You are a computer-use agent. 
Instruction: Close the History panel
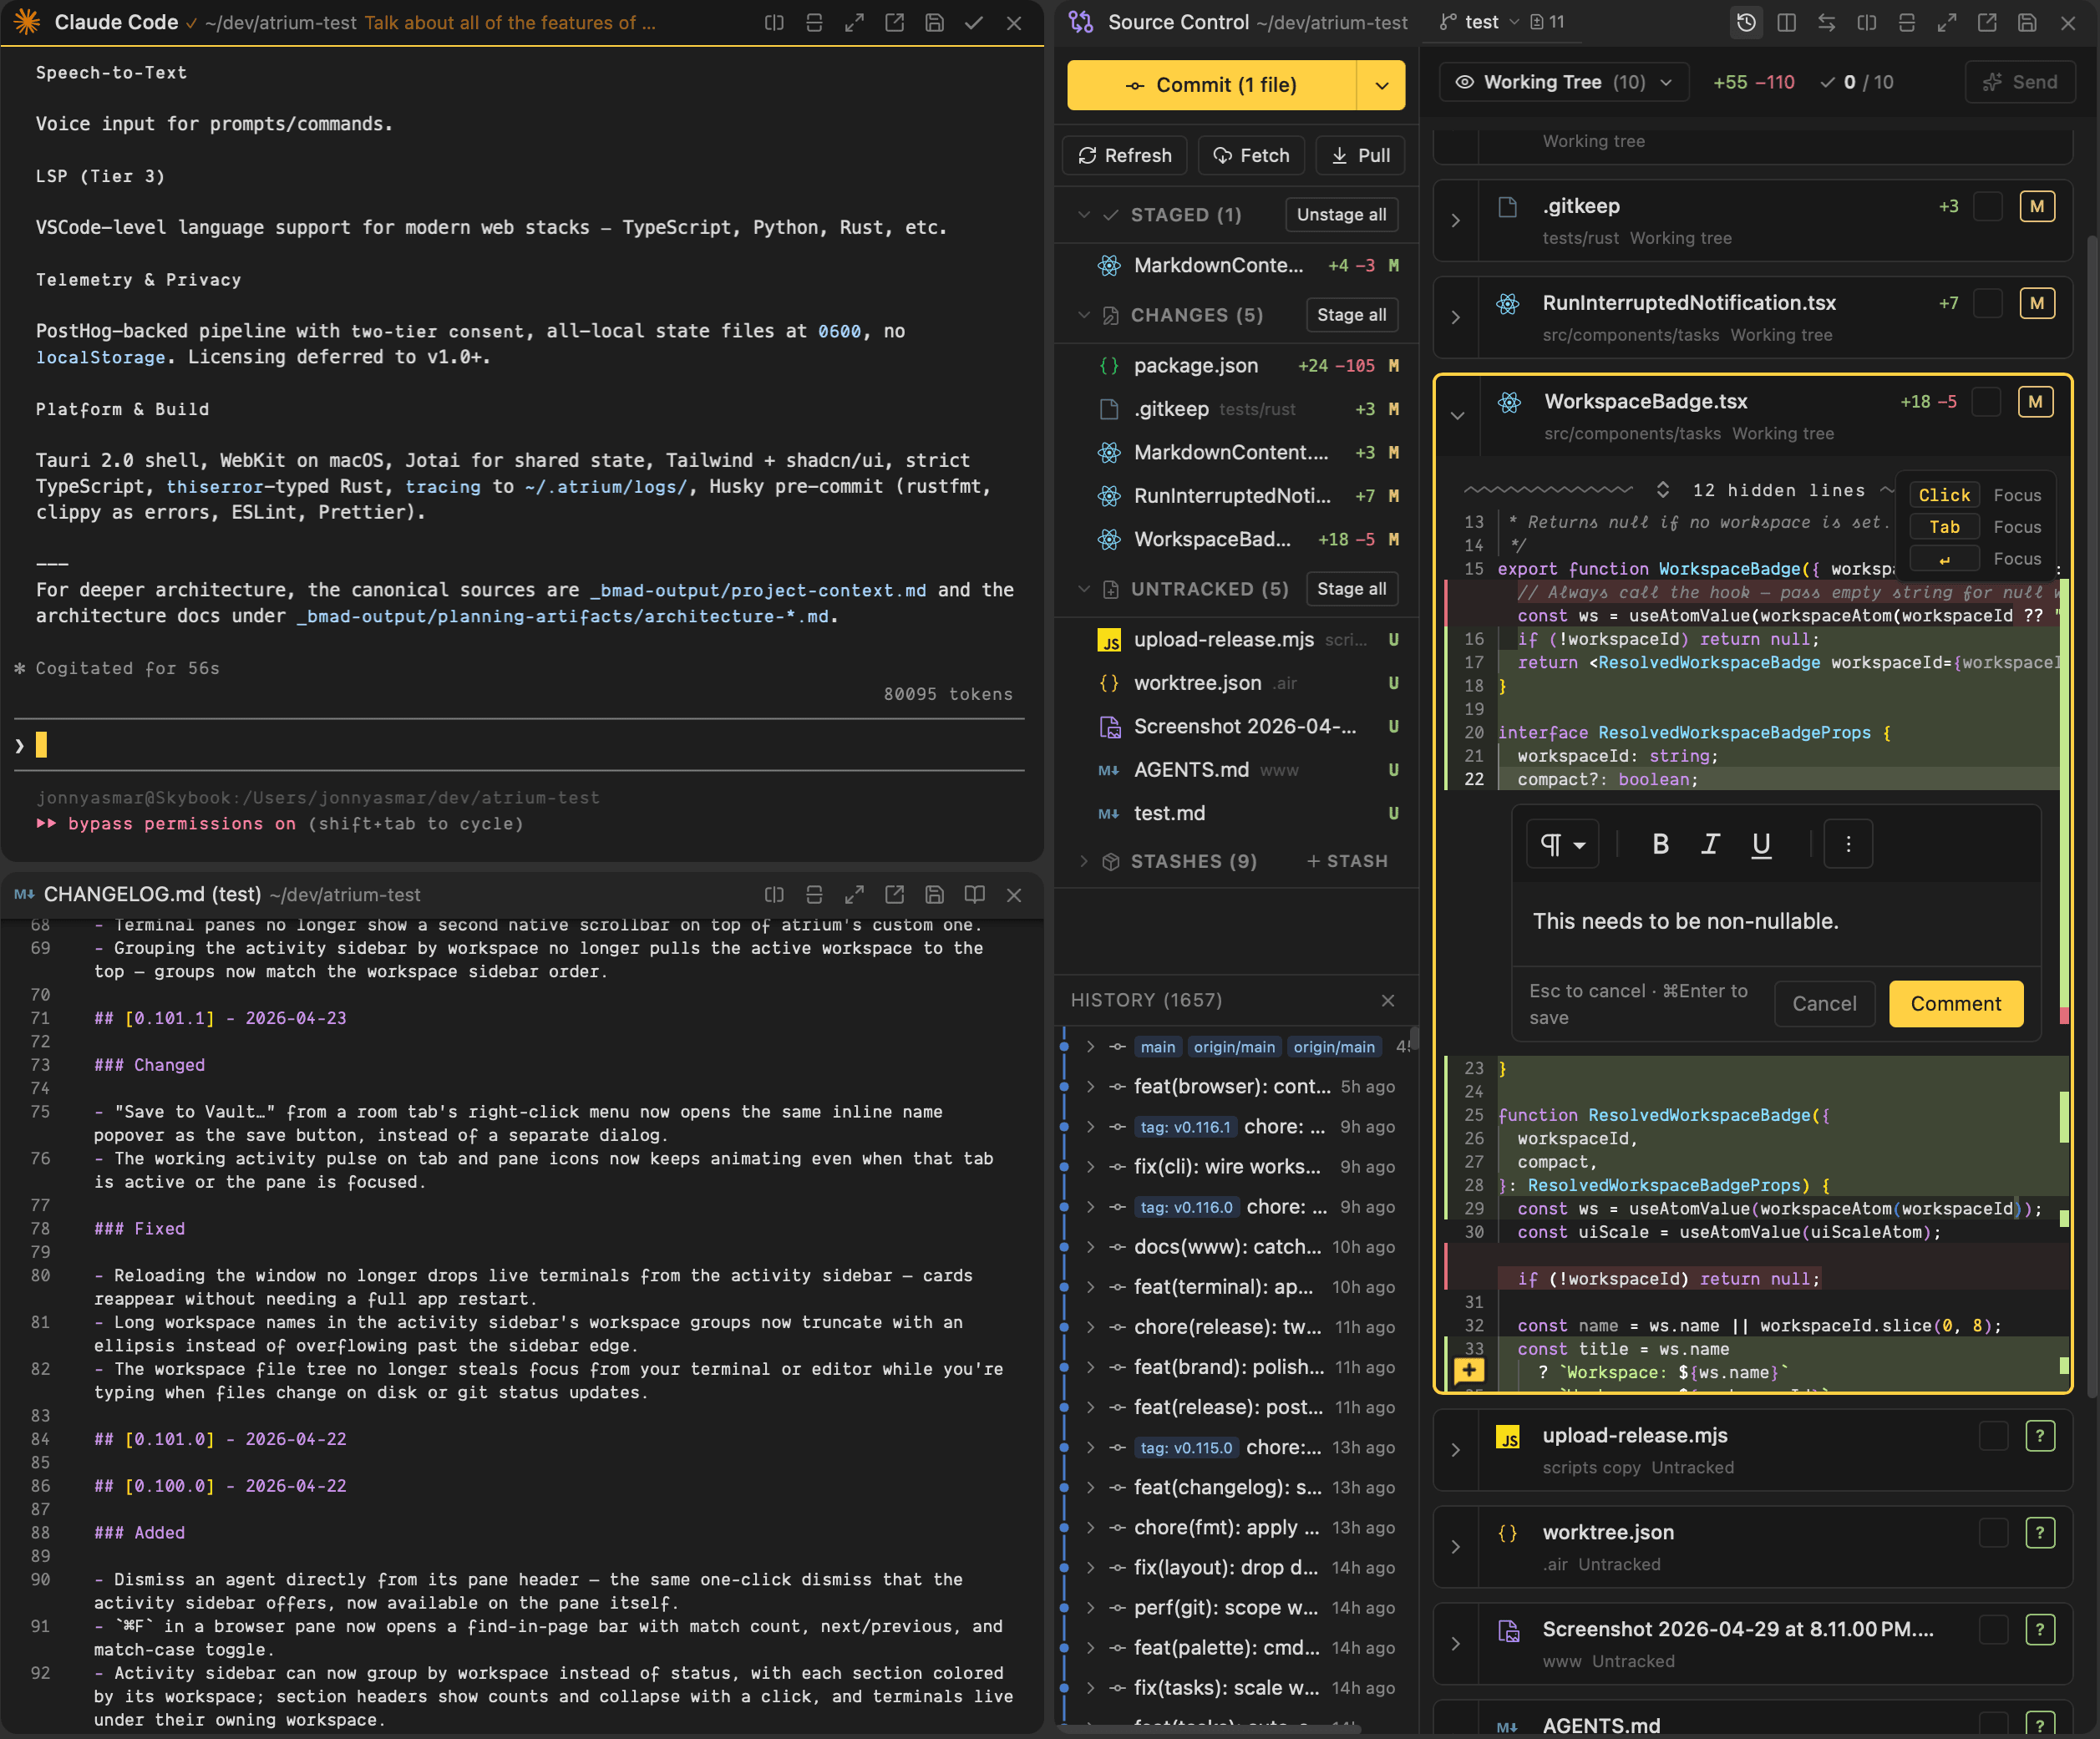(x=1388, y=1000)
